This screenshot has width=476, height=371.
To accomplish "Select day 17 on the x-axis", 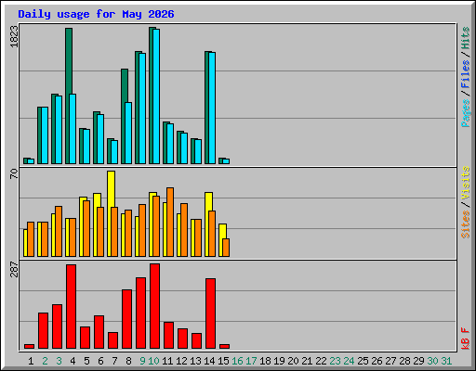I will click(251, 361).
